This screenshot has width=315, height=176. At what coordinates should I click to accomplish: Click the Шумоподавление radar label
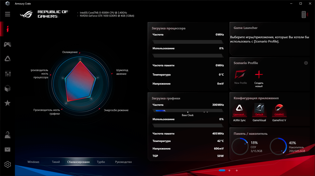click(x=122, y=72)
